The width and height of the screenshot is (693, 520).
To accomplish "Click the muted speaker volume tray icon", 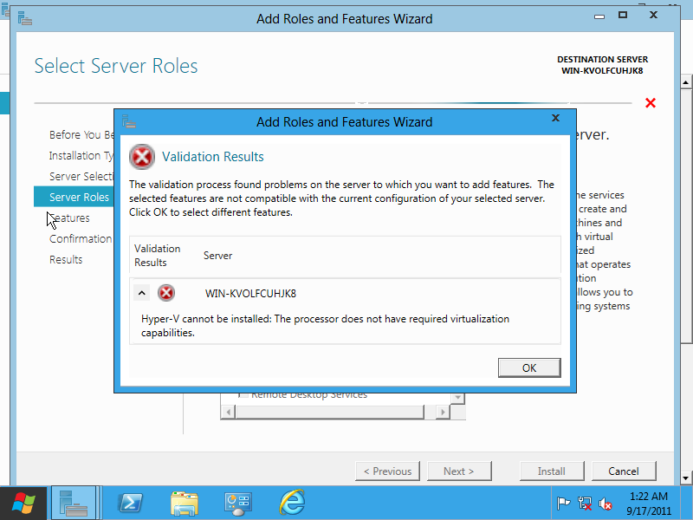I will click(x=606, y=503).
